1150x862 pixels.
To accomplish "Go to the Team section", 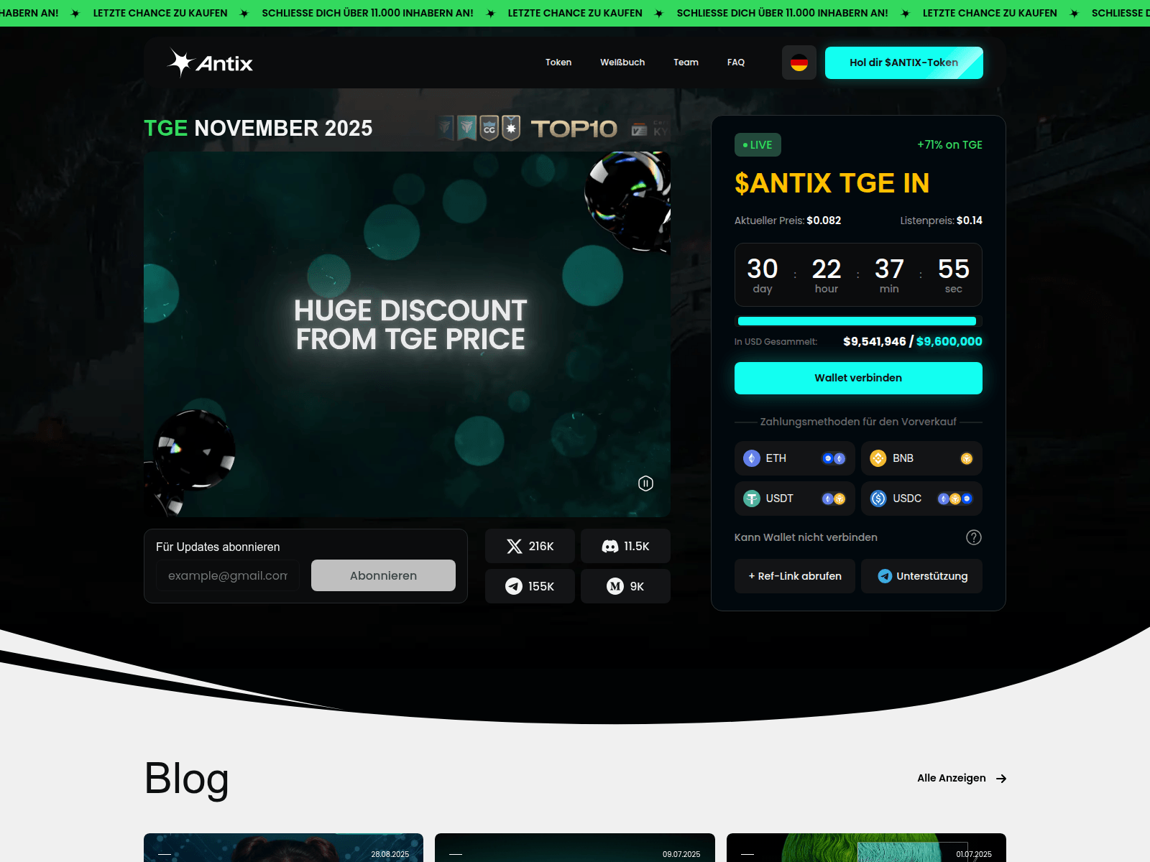I will [686, 62].
